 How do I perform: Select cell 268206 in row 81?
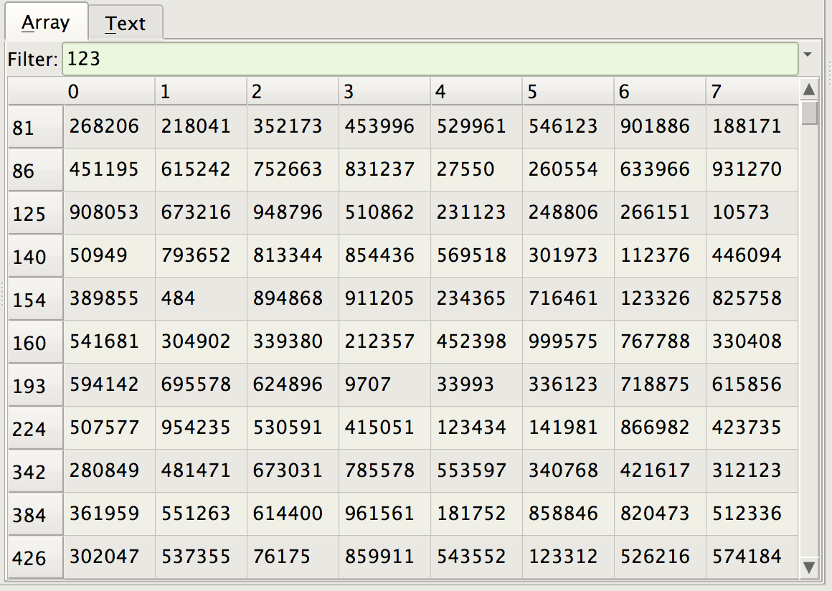tap(109, 126)
